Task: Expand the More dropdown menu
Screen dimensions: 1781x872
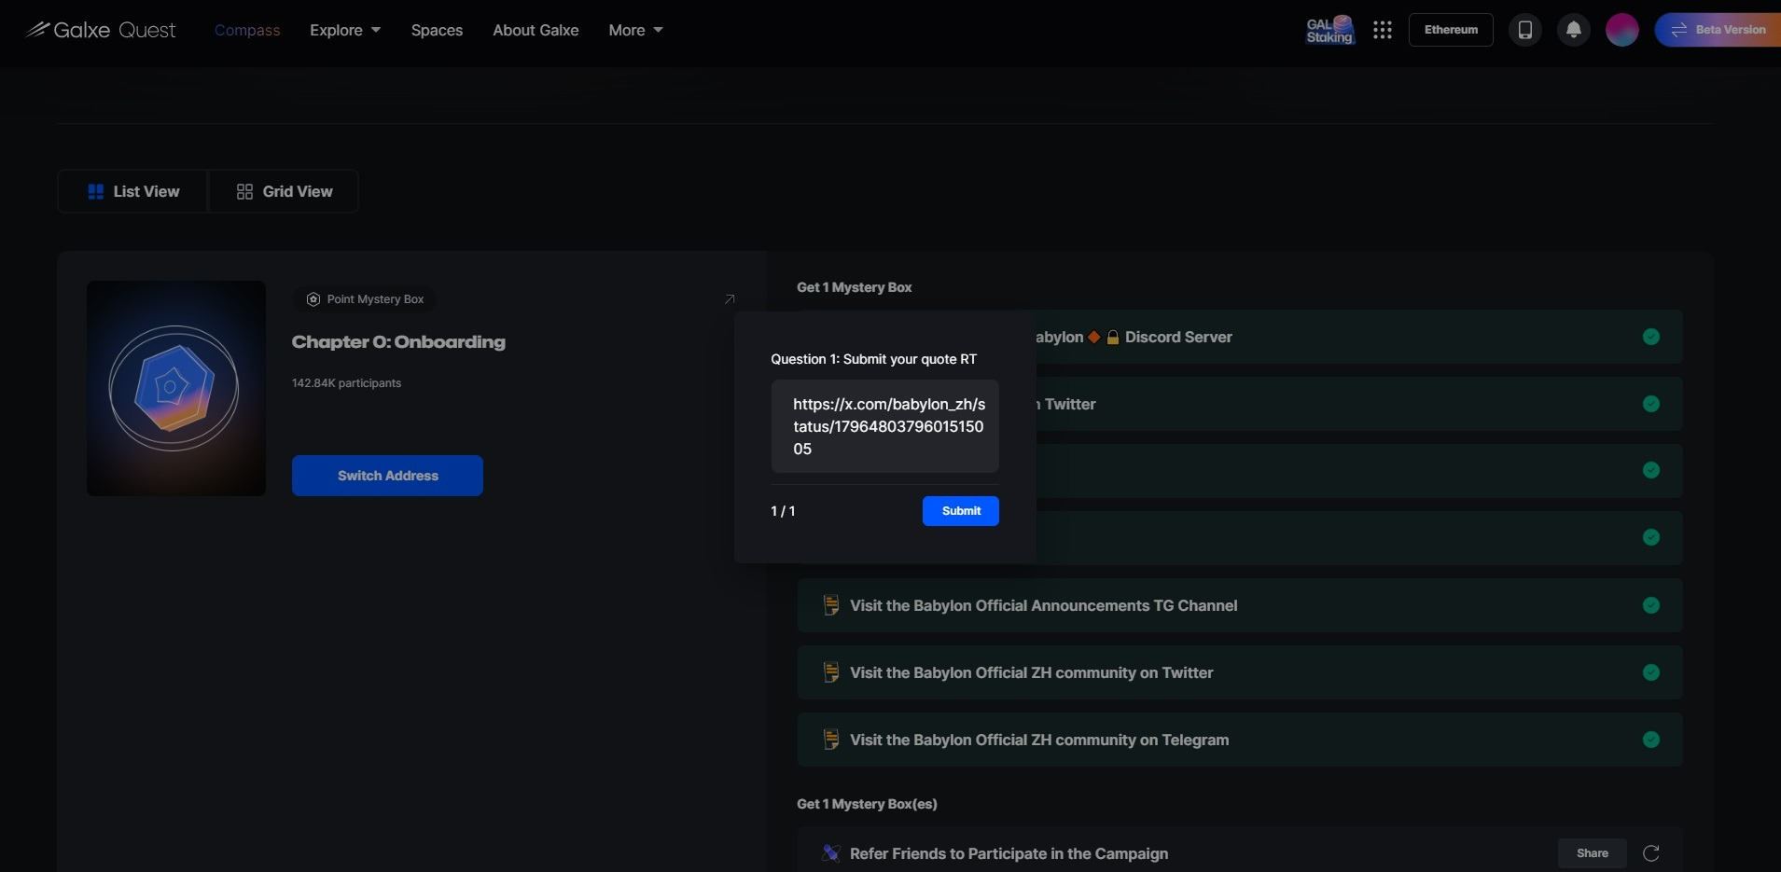Action: click(x=635, y=30)
